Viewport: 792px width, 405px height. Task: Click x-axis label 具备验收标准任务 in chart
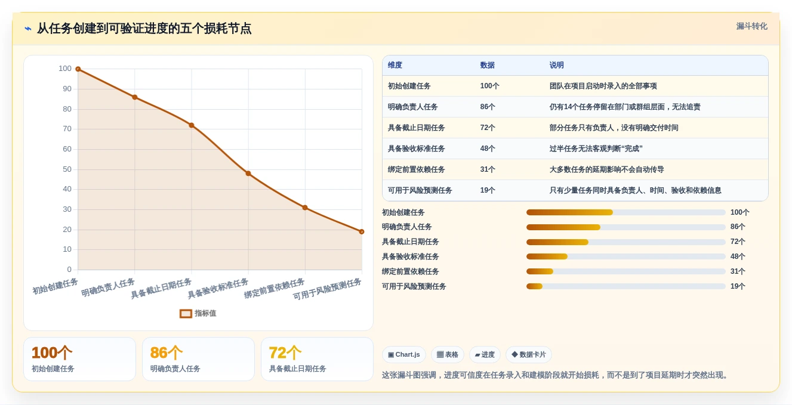coord(218,289)
